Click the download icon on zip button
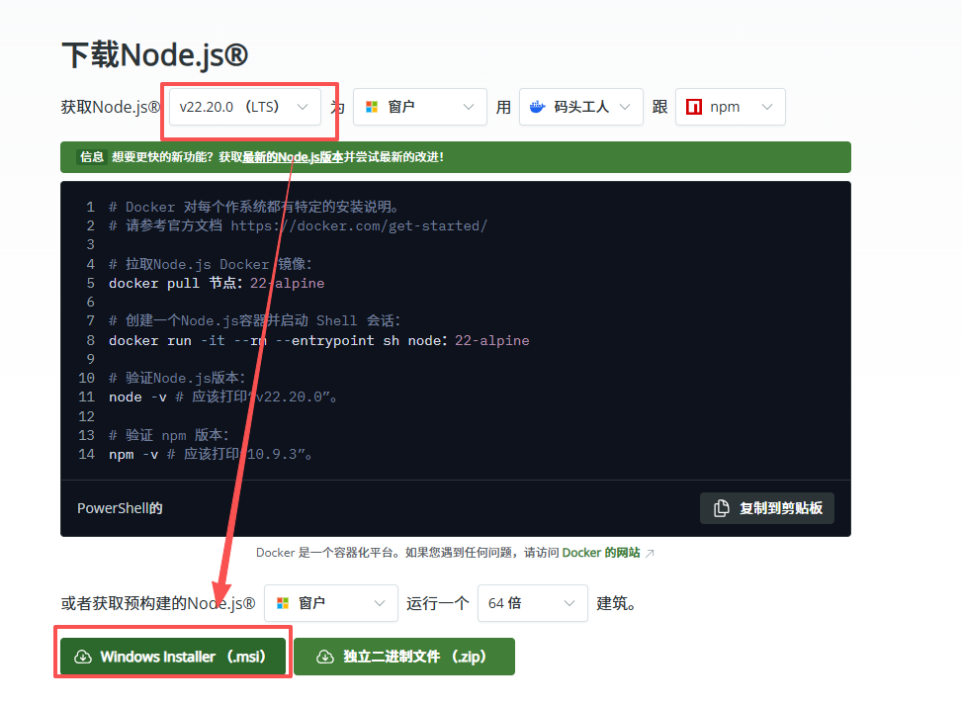The width and height of the screenshot is (962, 706). (325, 657)
